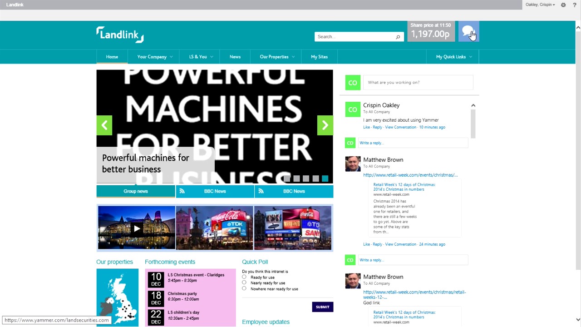This screenshot has width=581, height=327.
Task: Open Coca-Cola TDK Piccadilly thumbnail
Action: (215, 228)
